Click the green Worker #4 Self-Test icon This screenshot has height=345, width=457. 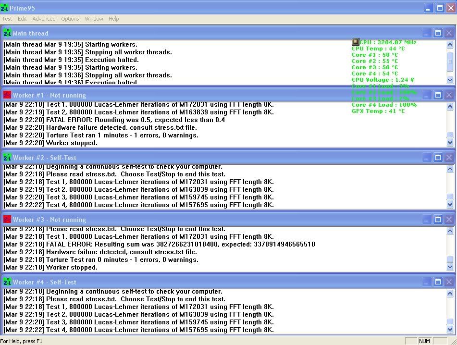click(x=7, y=282)
